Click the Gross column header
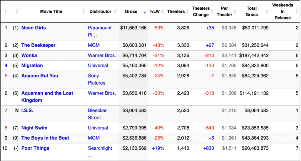 coord(131,11)
